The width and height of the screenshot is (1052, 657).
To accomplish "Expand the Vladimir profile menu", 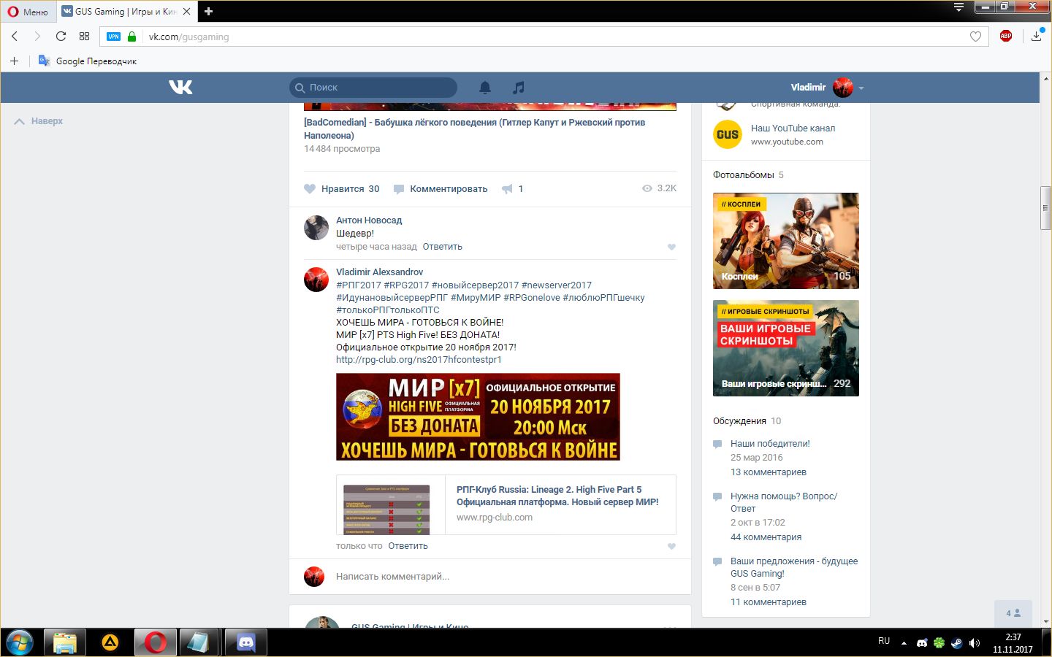I will coord(827,87).
